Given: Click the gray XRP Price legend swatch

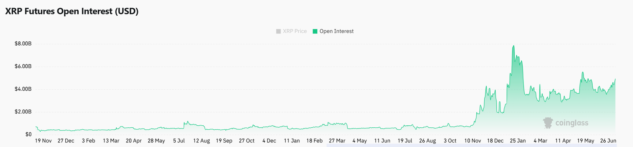Looking at the screenshot, I should click(279, 31).
